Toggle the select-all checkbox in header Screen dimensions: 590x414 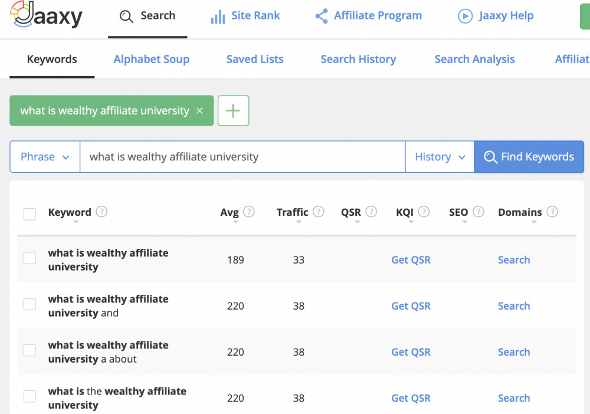pyautogui.click(x=29, y=214)
